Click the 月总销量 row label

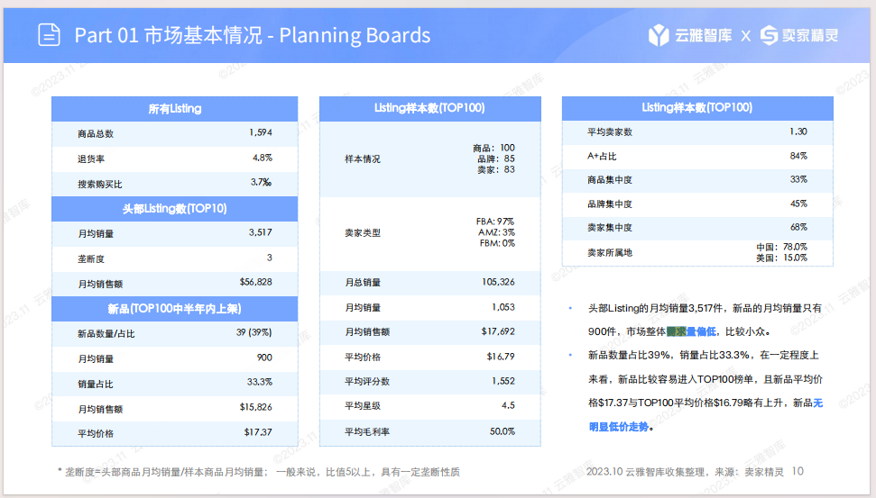click(x=363, y=283)
